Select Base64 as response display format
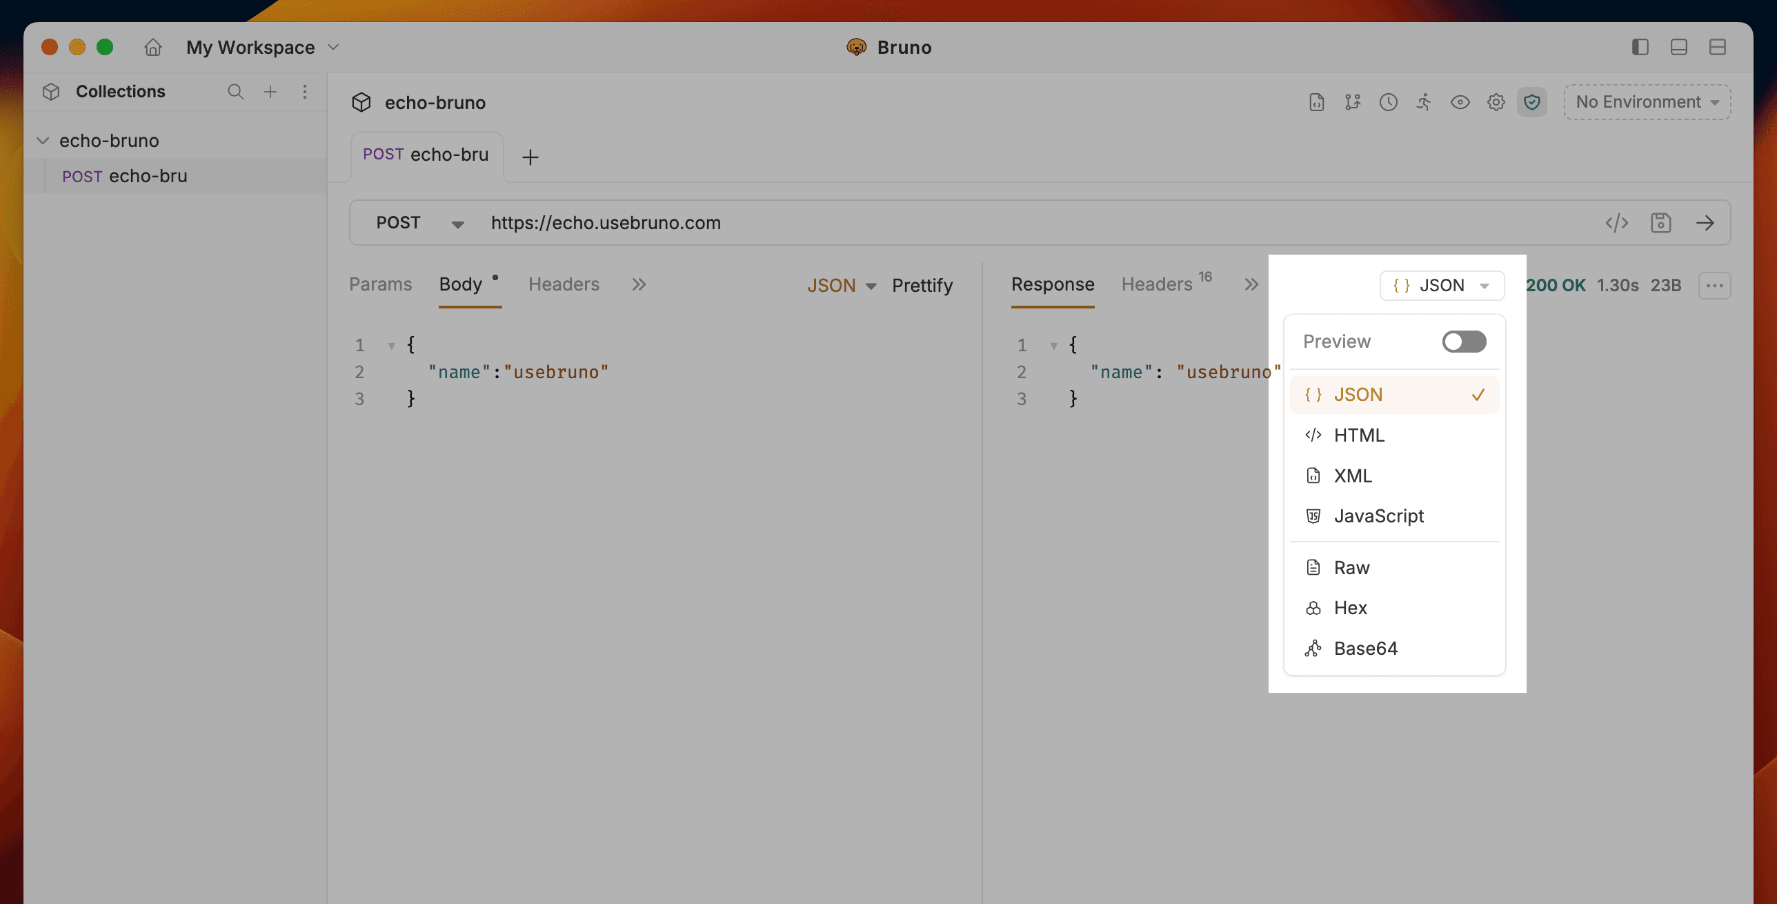1777x904 pixels. point(1366,648)
